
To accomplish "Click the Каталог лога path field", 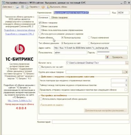I will (x=95, y=63).
